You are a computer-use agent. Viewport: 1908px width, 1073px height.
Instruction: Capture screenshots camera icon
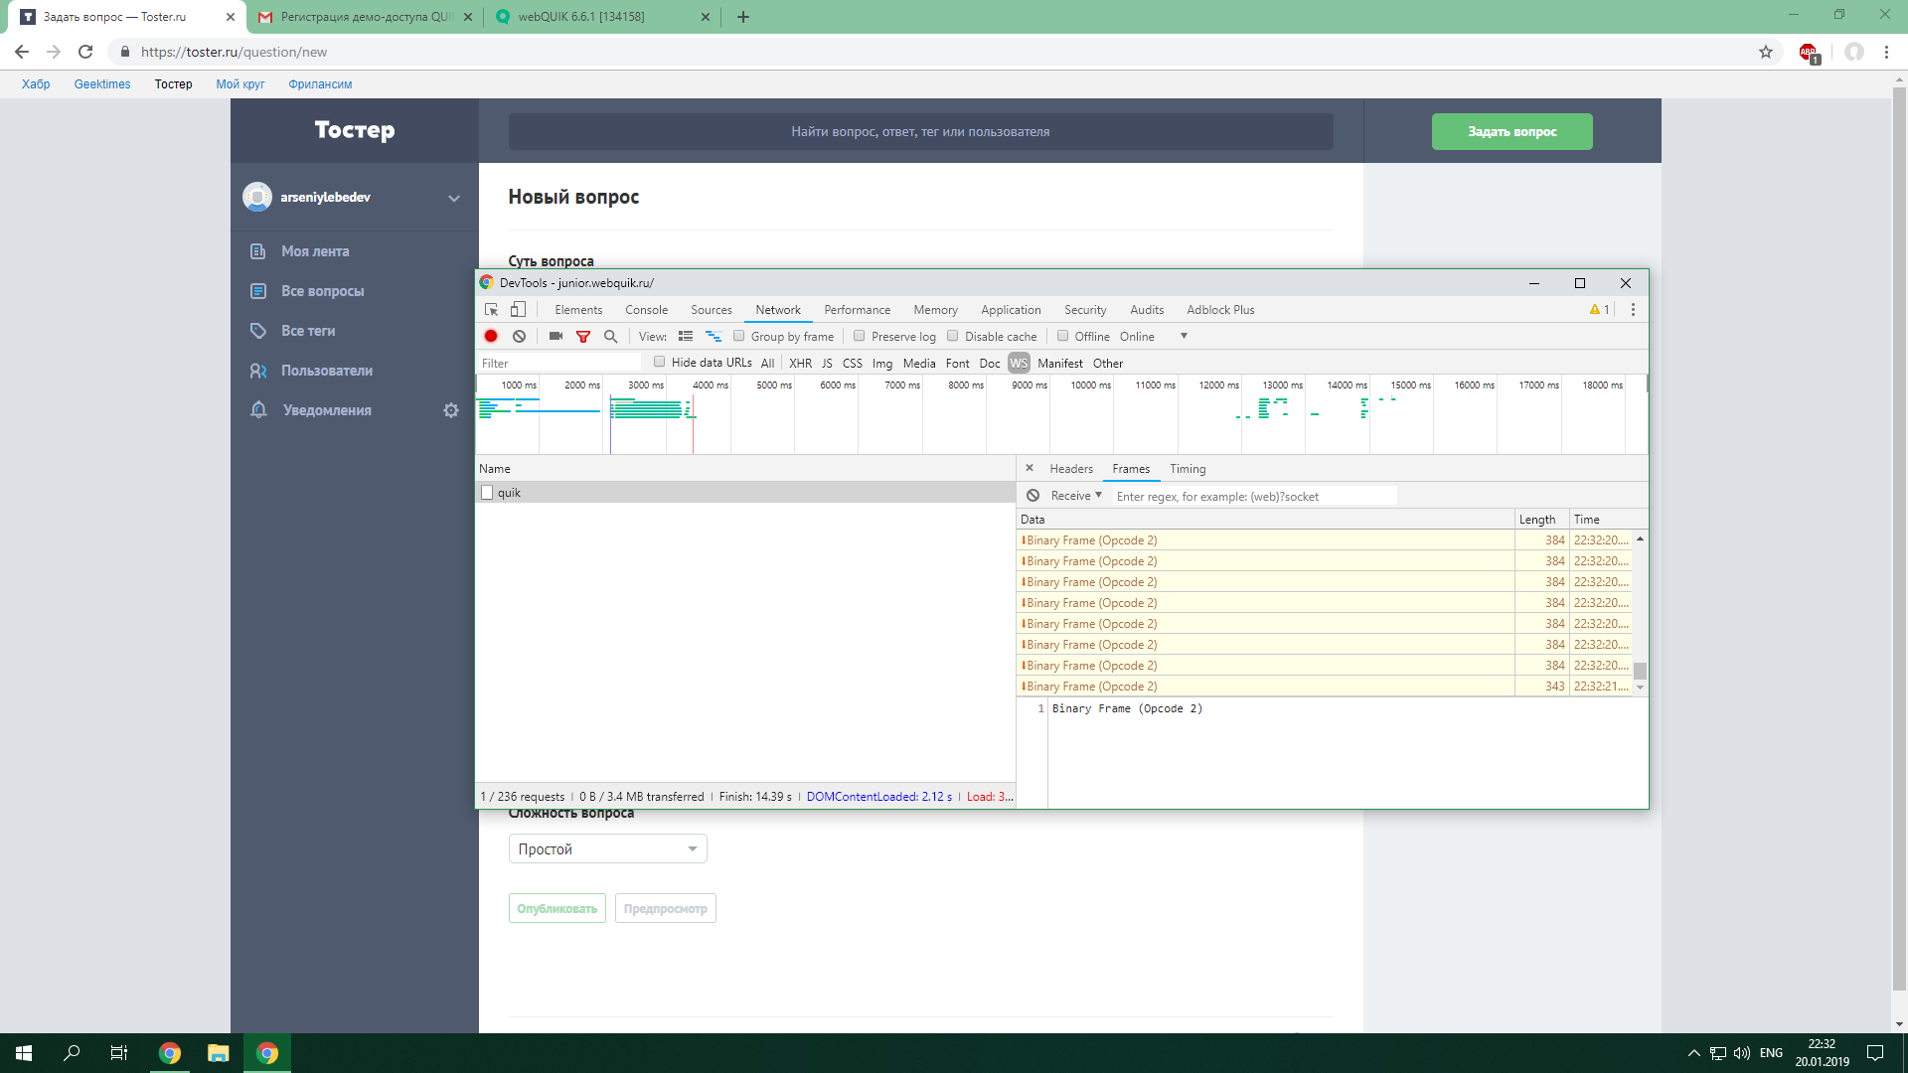[x=556, y=337]
